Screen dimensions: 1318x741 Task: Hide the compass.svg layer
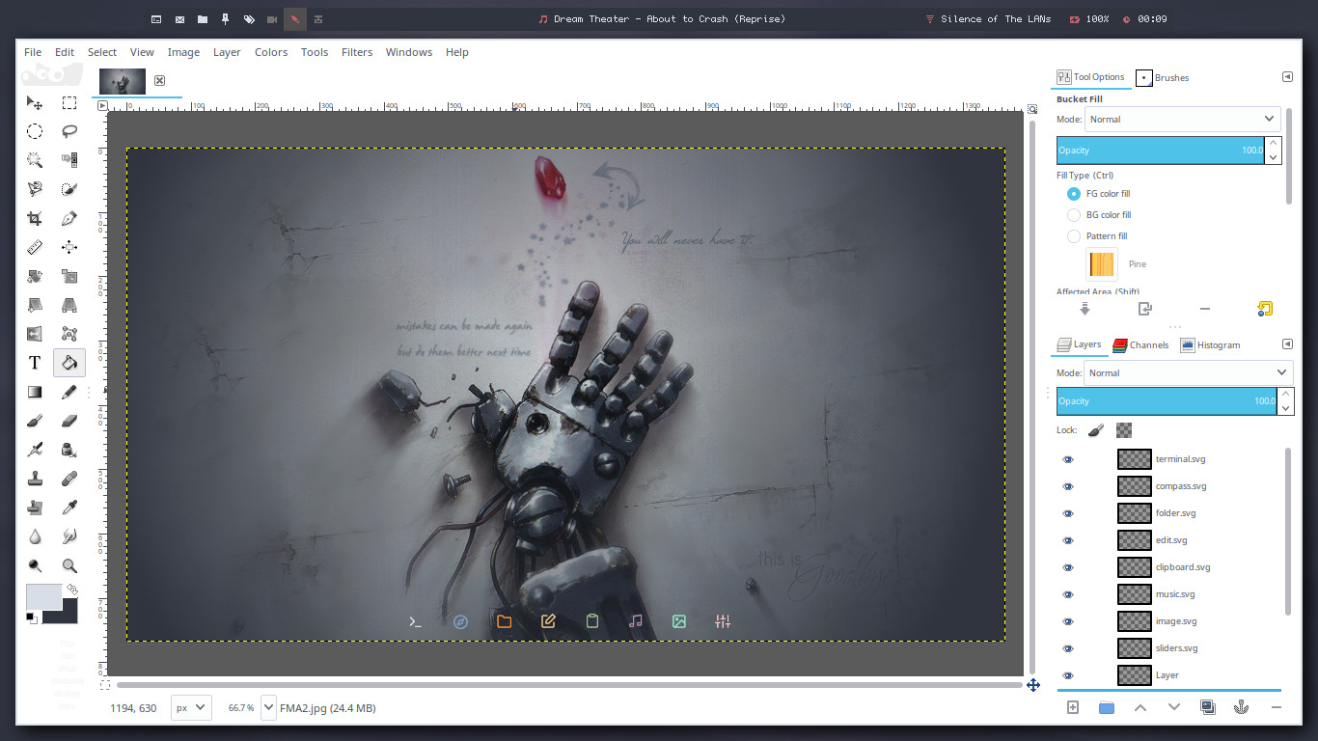[1068, 486]
